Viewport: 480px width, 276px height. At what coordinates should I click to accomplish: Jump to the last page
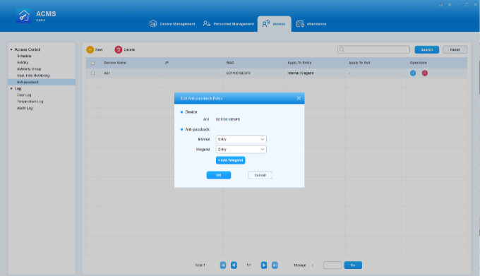[x=275, y=265]
